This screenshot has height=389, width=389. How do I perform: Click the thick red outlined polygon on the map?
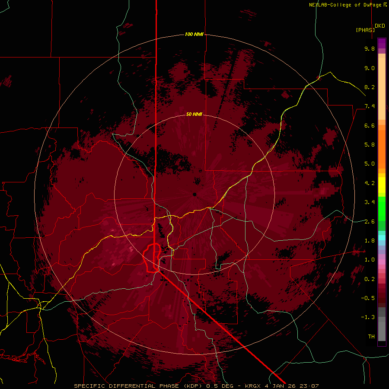click(152, 258)
